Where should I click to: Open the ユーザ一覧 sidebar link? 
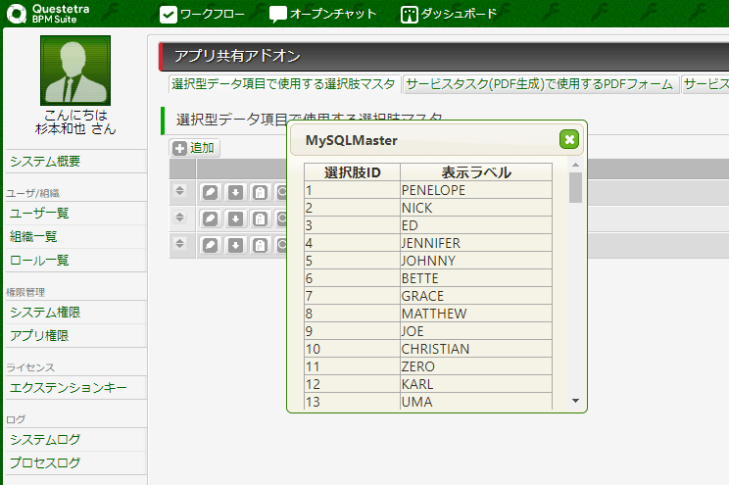[39, 214]
